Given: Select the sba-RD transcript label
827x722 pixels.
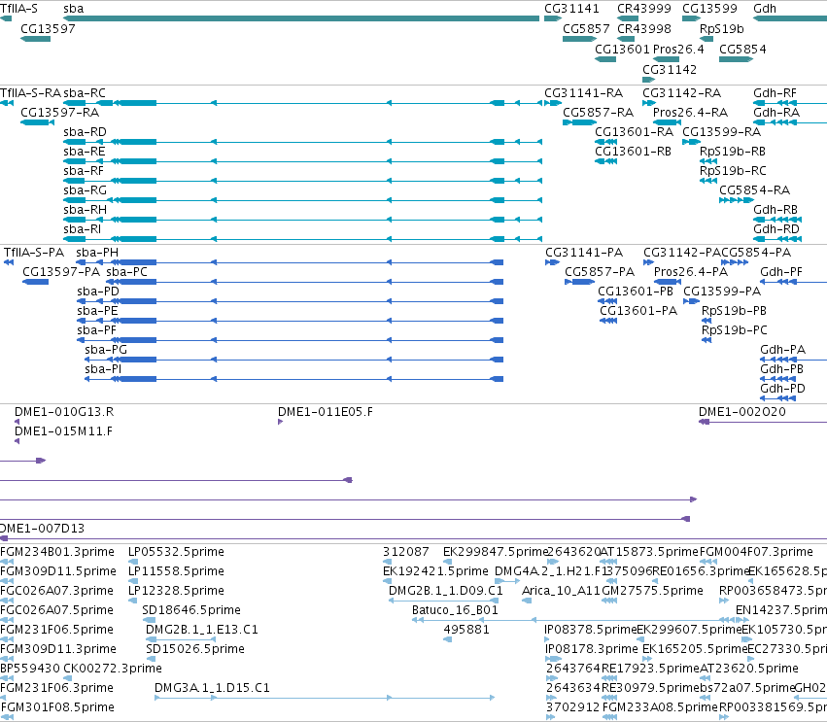Looking at the screenshot, I should click(x=85, y=132).
